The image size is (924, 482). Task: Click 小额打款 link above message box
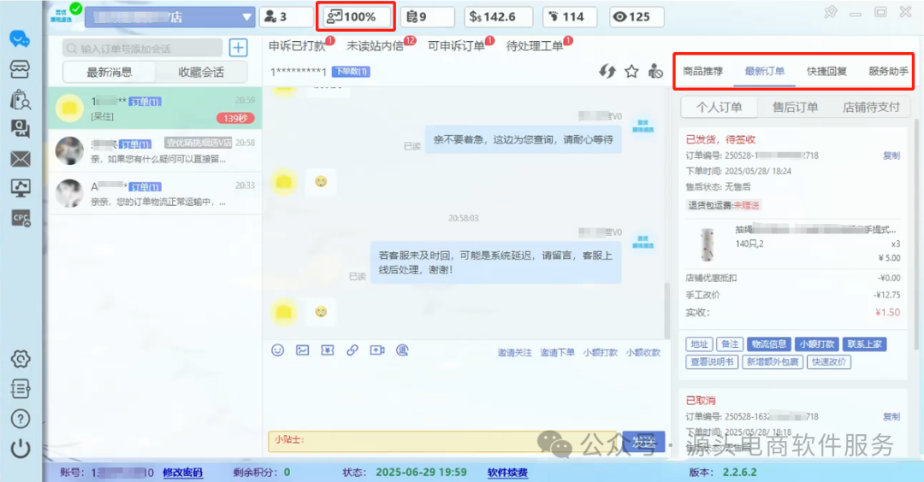[x=601, y=352]
